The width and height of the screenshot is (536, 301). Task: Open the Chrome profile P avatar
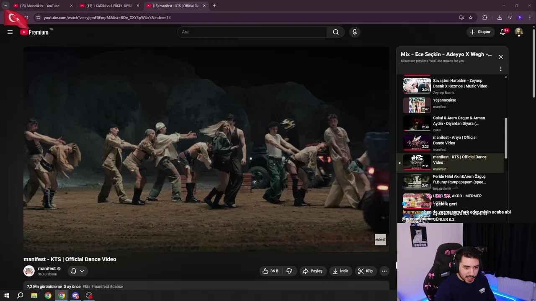point(520,18)
